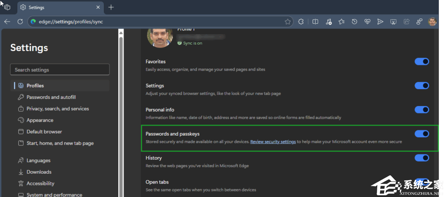Turn off Favorites sync toggle
The image size is (445, 197).
[422, 61]
